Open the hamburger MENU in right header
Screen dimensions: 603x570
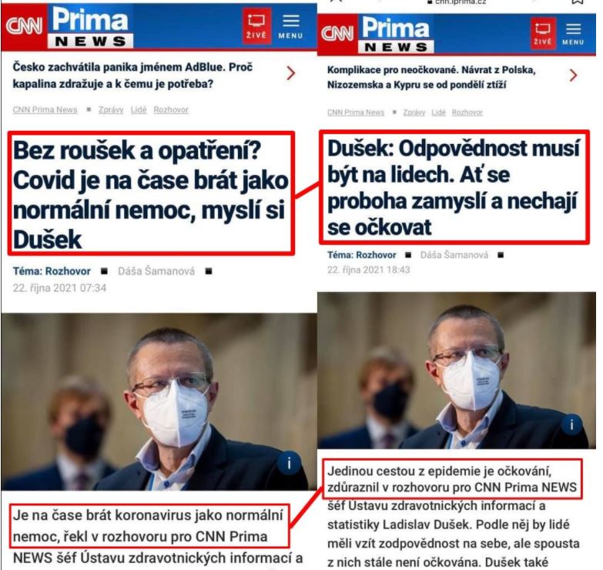tap(573, 34)
